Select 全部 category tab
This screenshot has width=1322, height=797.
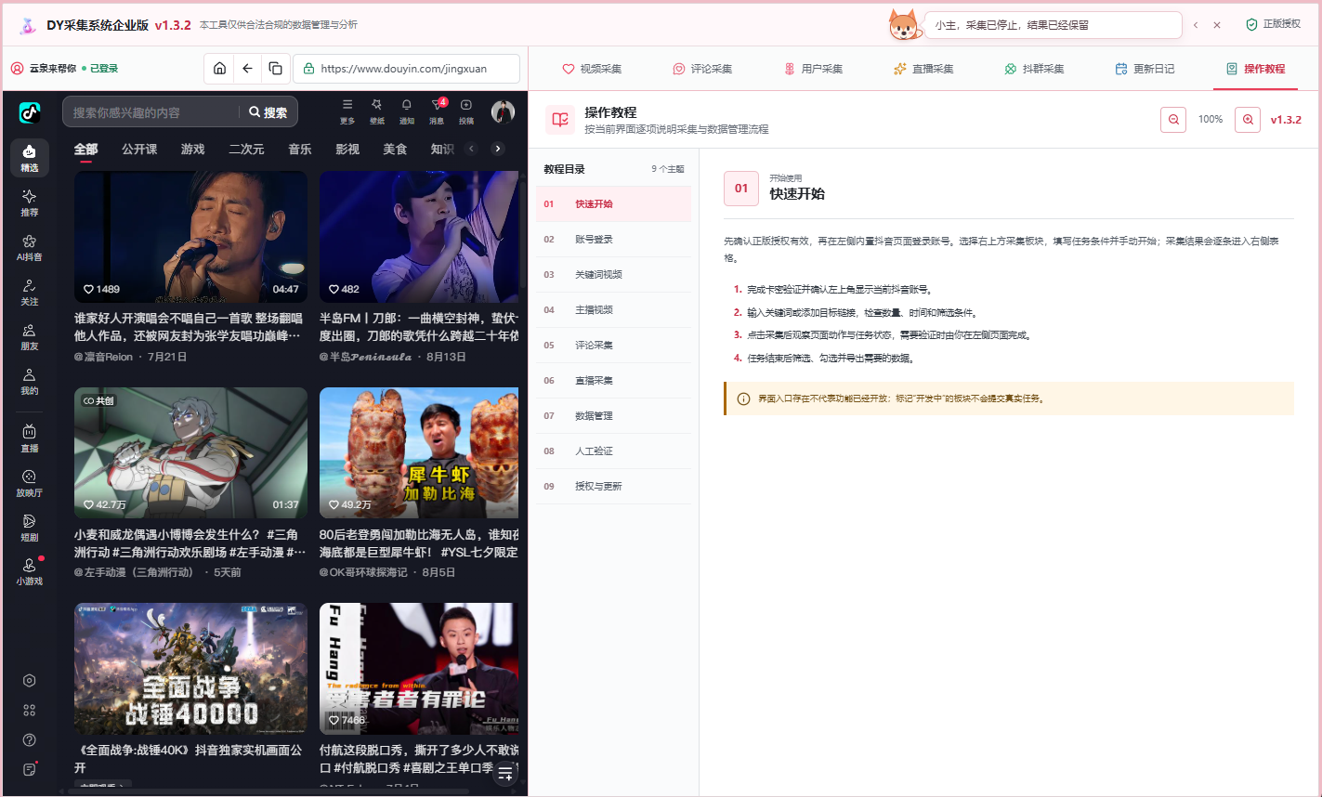[x=85, y=150]
